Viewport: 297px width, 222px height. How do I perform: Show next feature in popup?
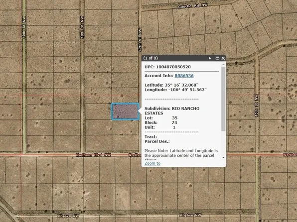pos(210,58)
